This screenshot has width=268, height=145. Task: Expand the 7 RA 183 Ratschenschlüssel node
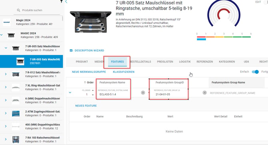click(x=6, y=139)
